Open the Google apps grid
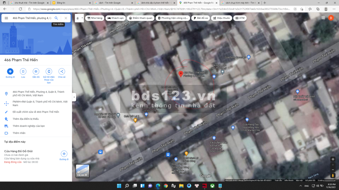The width and height of the screenshot is (339, 190). click(323, 18)
